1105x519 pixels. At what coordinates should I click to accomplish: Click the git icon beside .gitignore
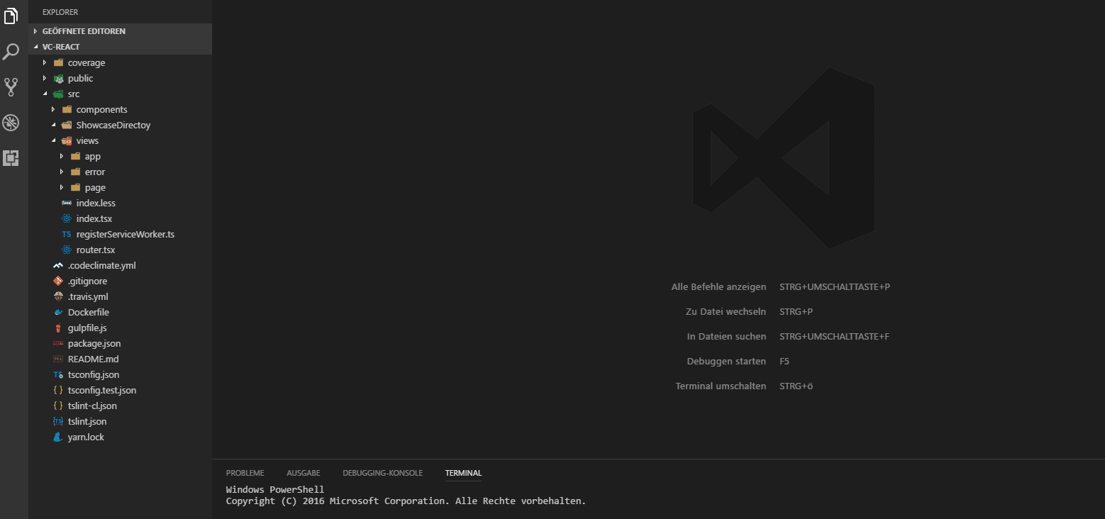pyautogui.click(x=58, y=281)
